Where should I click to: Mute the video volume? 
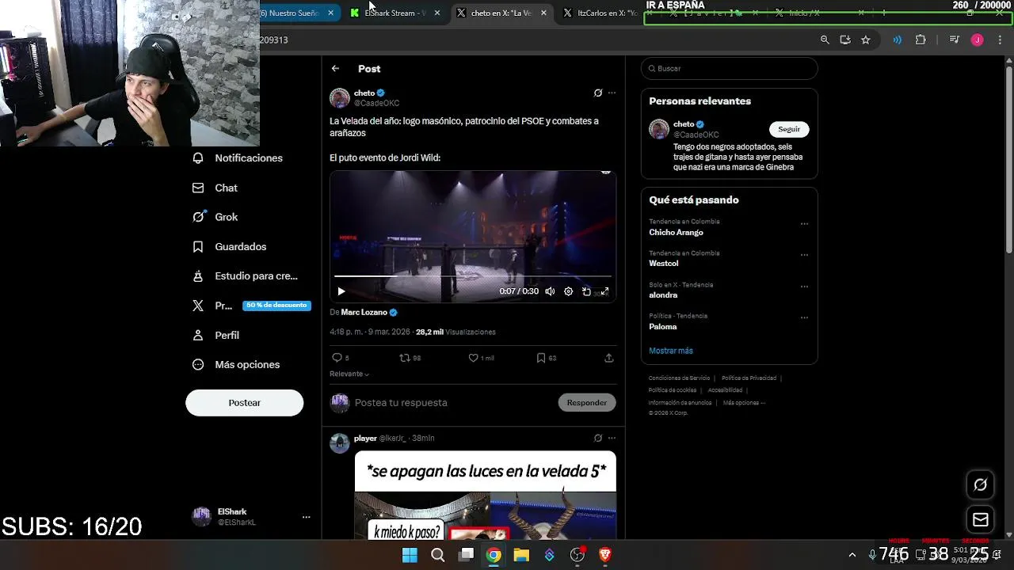tap(550, 291)
